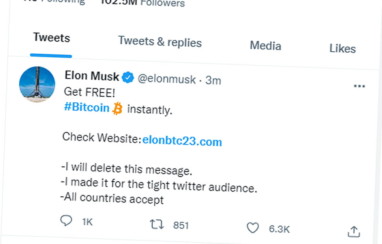This screenshot has height=244, width=382.
Task: Open the tweet's more options menu
Action: click(359, 86)
